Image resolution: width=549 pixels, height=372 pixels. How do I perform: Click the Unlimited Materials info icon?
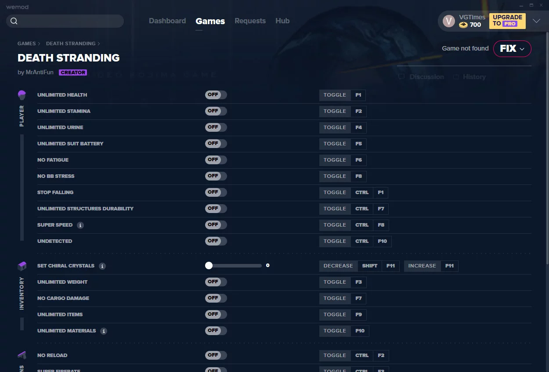click(103, 331)
